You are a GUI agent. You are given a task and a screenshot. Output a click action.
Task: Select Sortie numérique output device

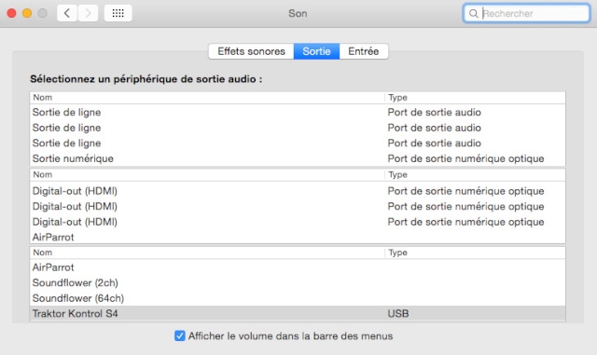(298, 158)
